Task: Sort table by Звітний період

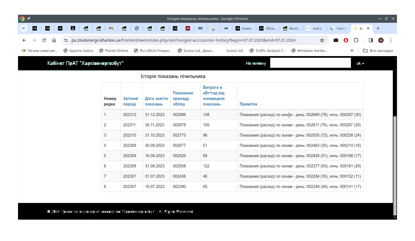Action: (x=130, y=101)
